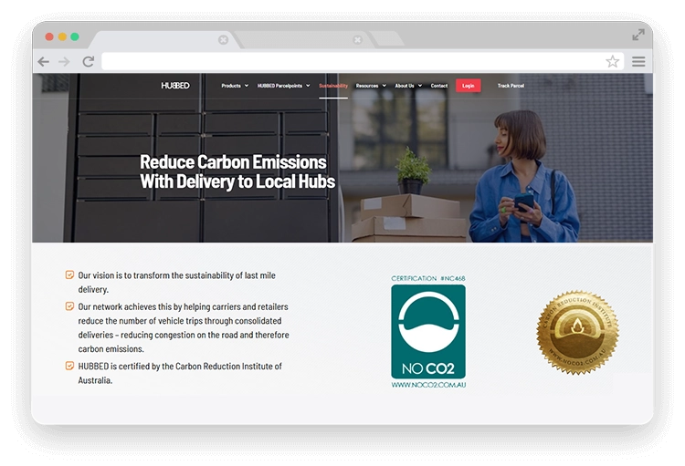Click the gold Carbon Reduction Institute seal
This screenshot has width=685, height=466.
tap(577, 333)
